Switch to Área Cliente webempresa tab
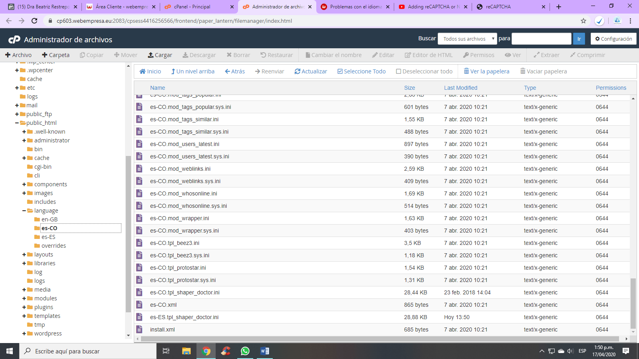Image resolution: width=639 pixels, height=359 pixels. (121, 7)
